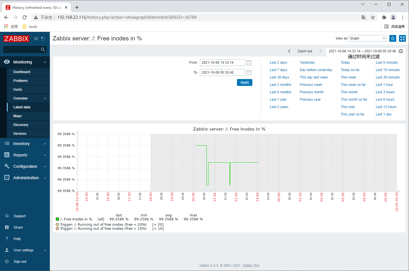Expand the Reports menu section
The height and width of the screenshot is (271, 409).
point(25,155)
